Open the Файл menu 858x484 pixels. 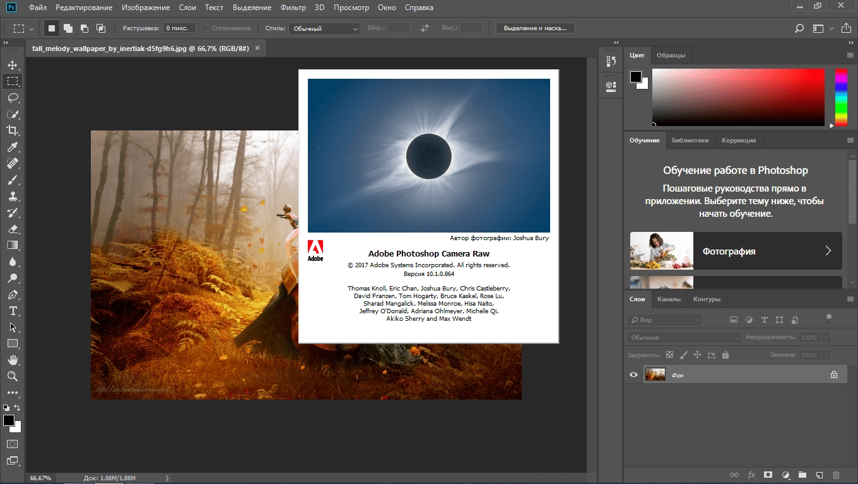[37, 8]
